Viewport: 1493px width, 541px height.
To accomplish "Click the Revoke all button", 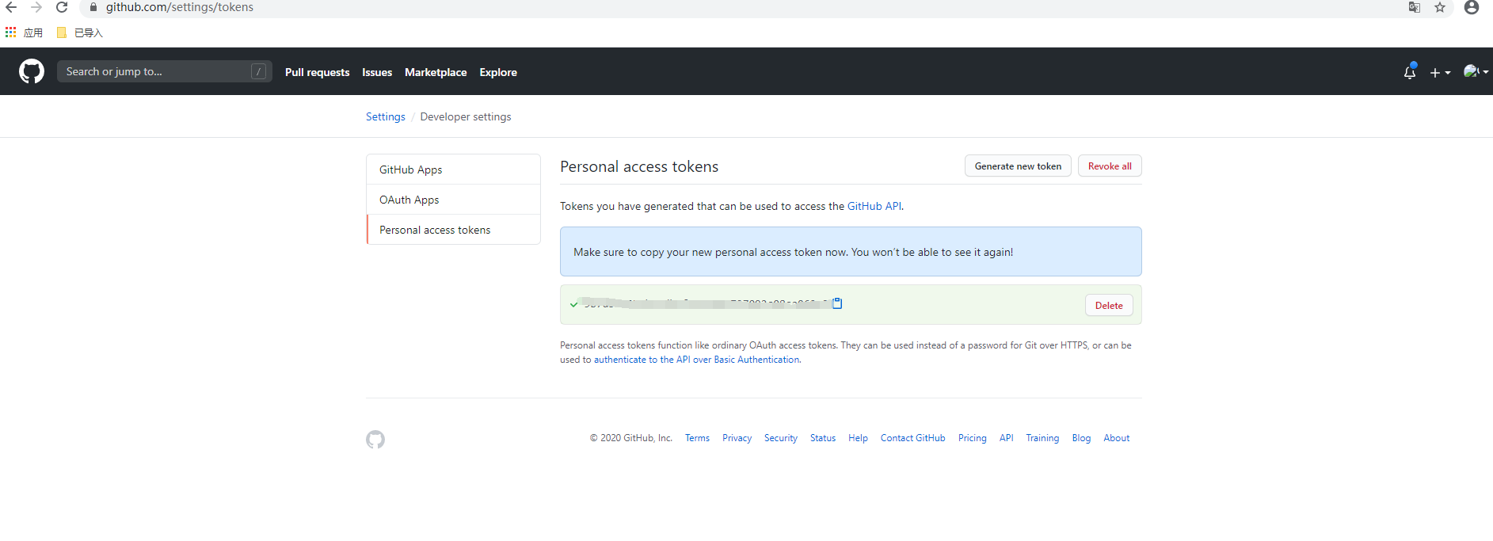I will tap(1110, 166).
